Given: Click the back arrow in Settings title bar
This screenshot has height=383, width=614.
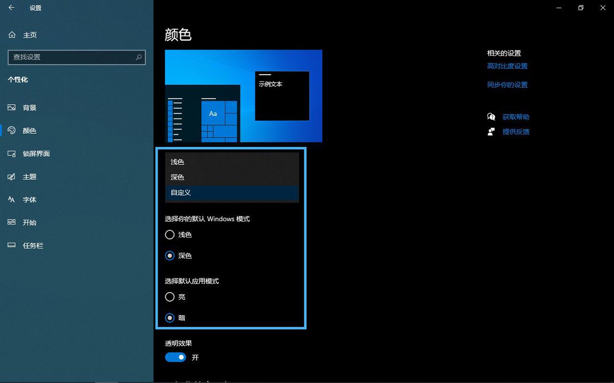Looking at the screenshot, I should [11, 8].
